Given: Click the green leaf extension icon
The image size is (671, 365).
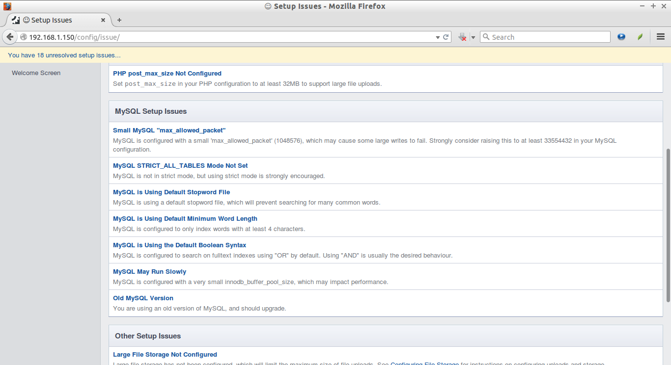Looking at the screenshot, I should pos(640,37).
